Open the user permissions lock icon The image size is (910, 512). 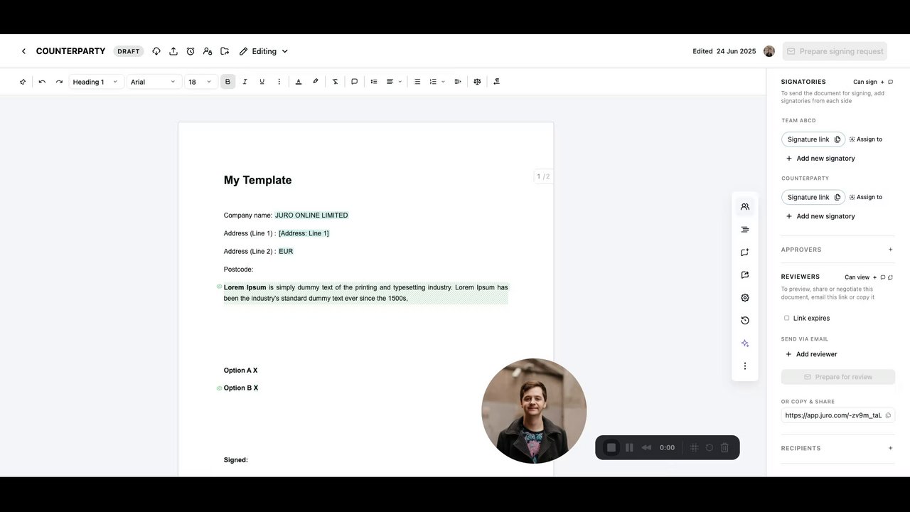pyautogui.click(x=208, y=51)
